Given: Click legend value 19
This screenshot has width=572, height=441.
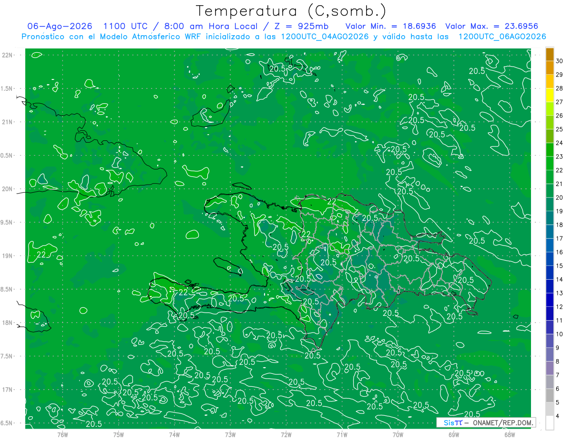Looking at the screenshot, I should [x=560, y=211].
